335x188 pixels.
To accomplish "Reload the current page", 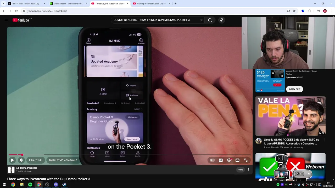I will click(16, 11).
